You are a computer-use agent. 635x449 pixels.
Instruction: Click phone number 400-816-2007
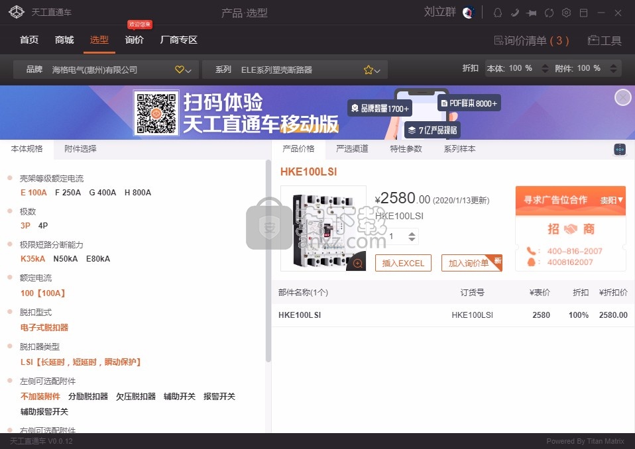tap(574, 251)
